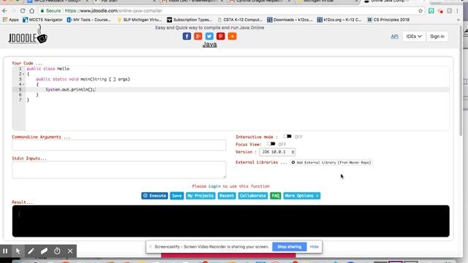
Task: Open My Projects
Action: click(200, 196)
